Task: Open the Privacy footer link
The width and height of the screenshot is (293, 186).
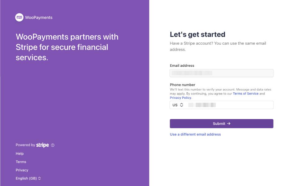Action: (x=22, y=170)
